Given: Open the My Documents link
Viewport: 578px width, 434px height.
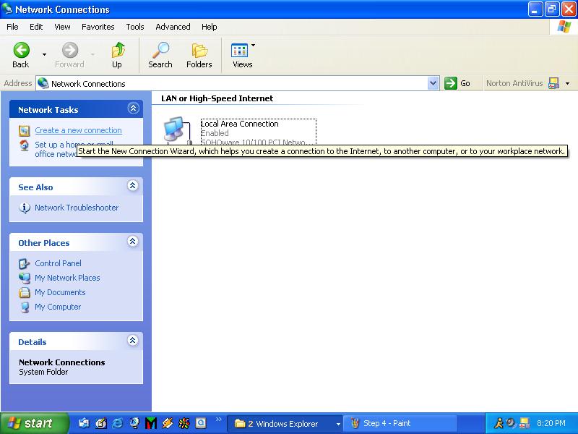Looking at the screenshot, I should point(60,292).
